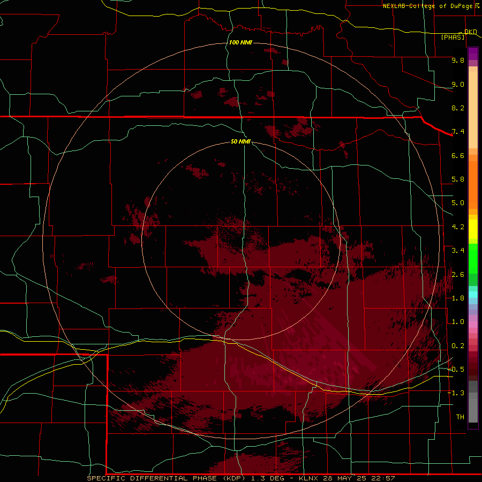Screen dimensions: 482x482
Task: Click the purple swatch at the top of the color bar
Action: click(x=473, y=54)
